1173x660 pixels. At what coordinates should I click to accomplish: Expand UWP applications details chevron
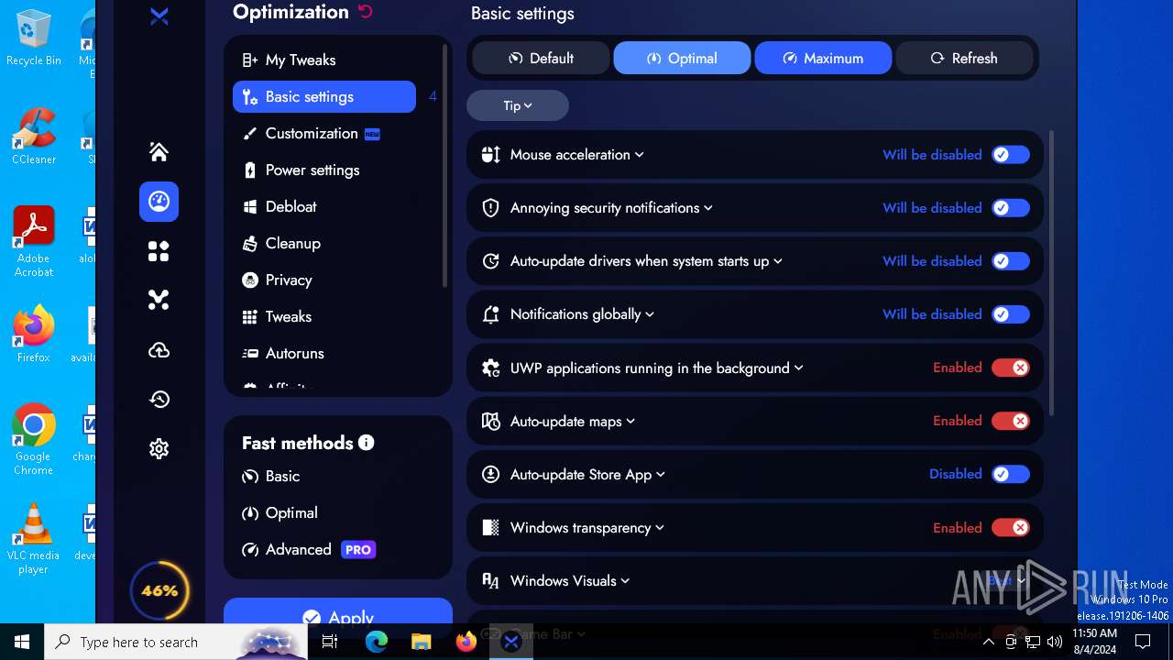(799, 368)
